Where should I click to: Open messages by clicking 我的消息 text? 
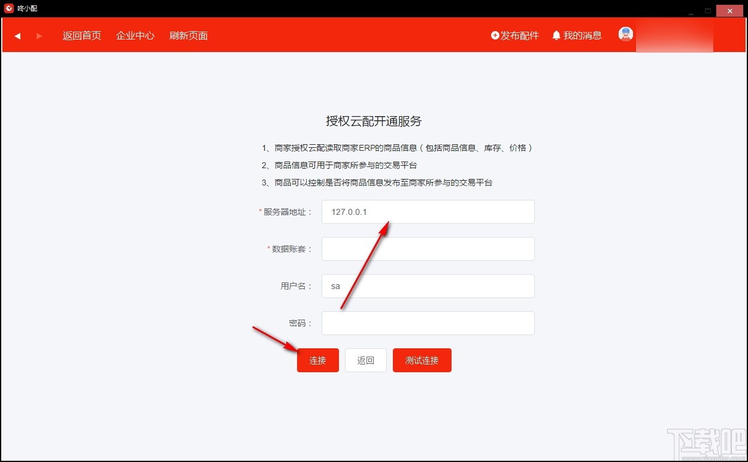coord(582,35)
